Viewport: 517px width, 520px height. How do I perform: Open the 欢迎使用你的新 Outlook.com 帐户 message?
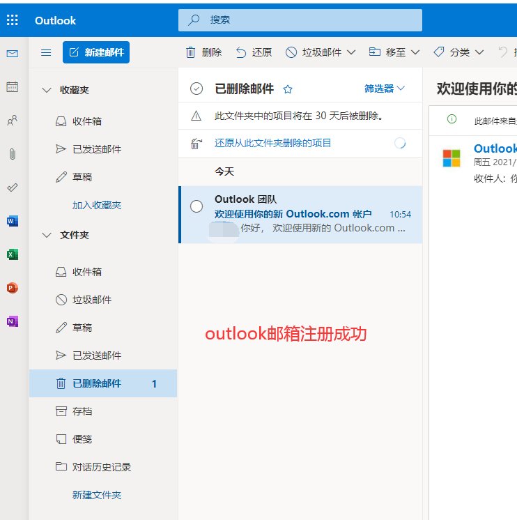(300, 215)
